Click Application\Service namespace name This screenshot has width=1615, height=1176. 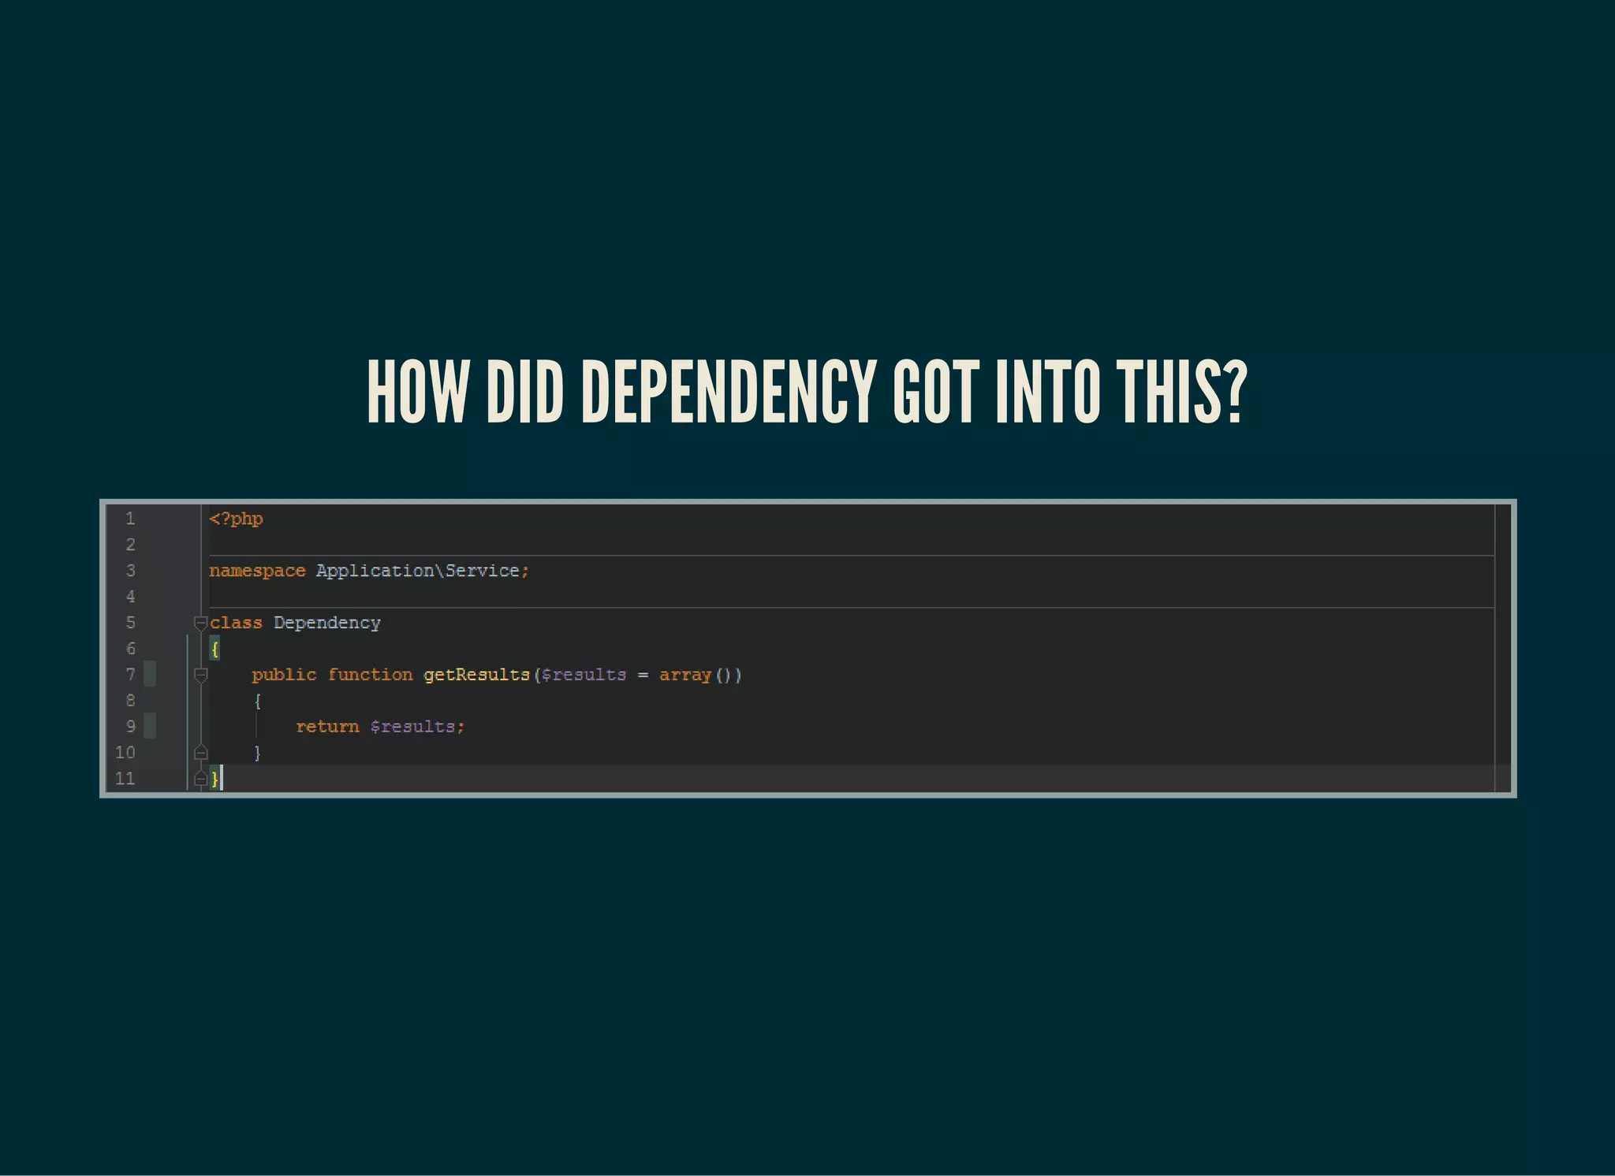pyautogui.click(x=418, y=571)
